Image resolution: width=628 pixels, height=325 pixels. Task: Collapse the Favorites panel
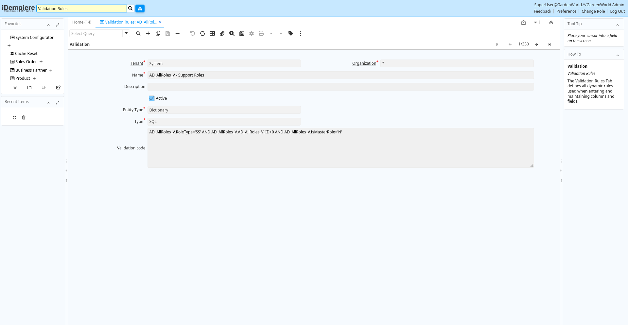[48, 25]
